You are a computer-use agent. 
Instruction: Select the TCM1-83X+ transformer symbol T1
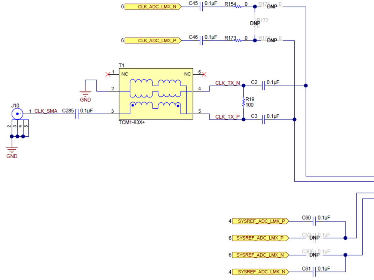click(155, 93)
